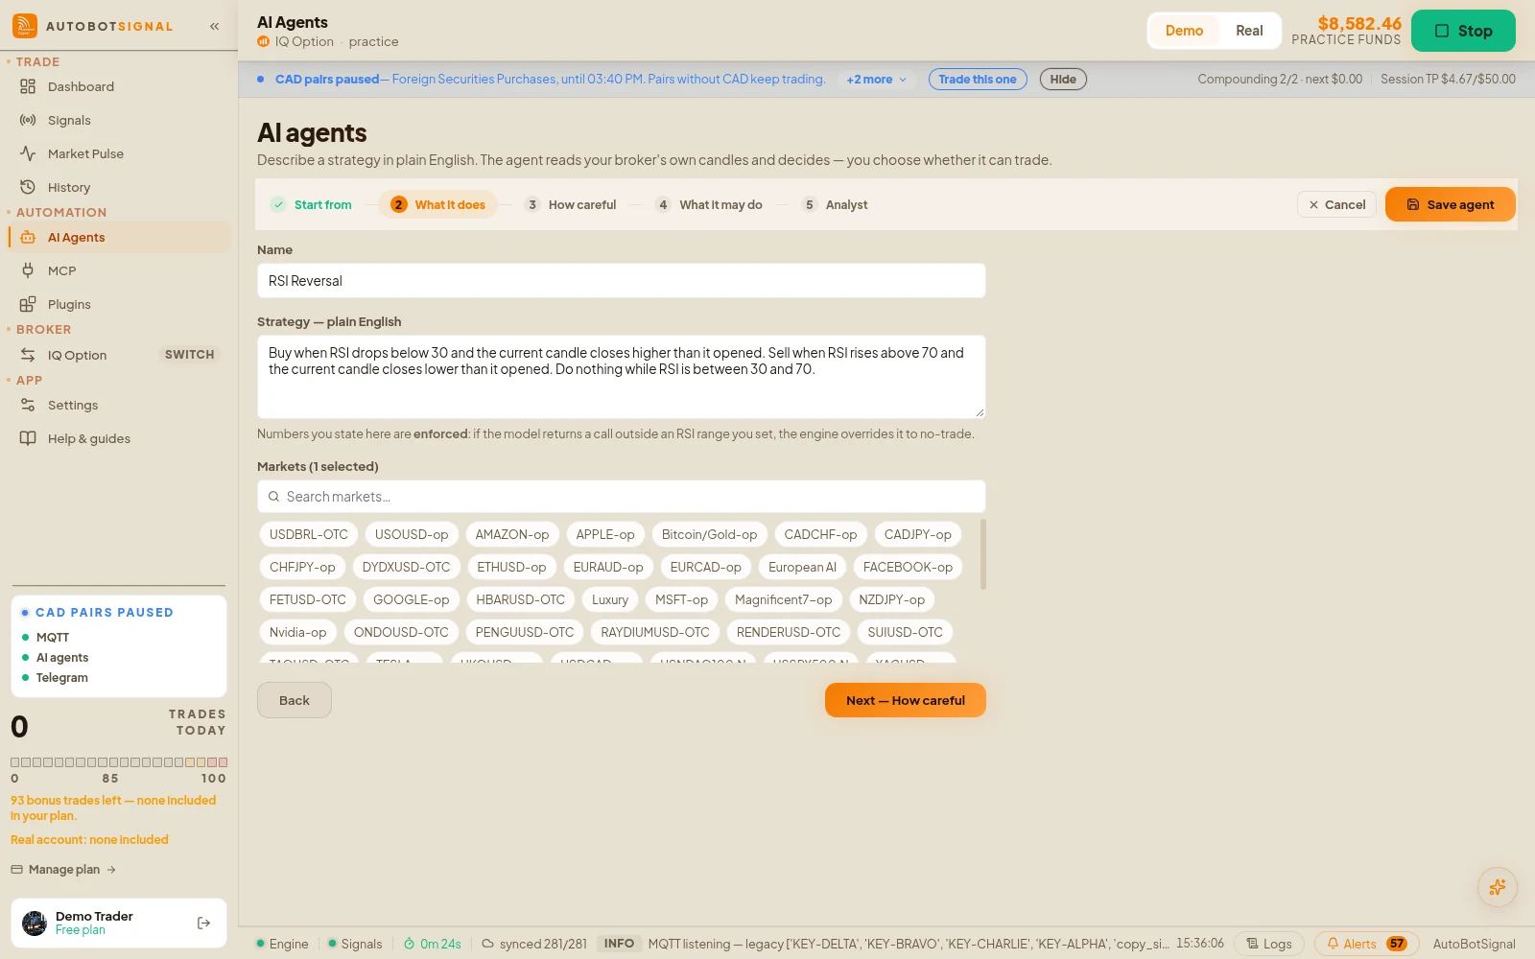Go Back to the previous step
Image resolution: width=1535 pixels, height=959 pixels.
coord(295,700)
